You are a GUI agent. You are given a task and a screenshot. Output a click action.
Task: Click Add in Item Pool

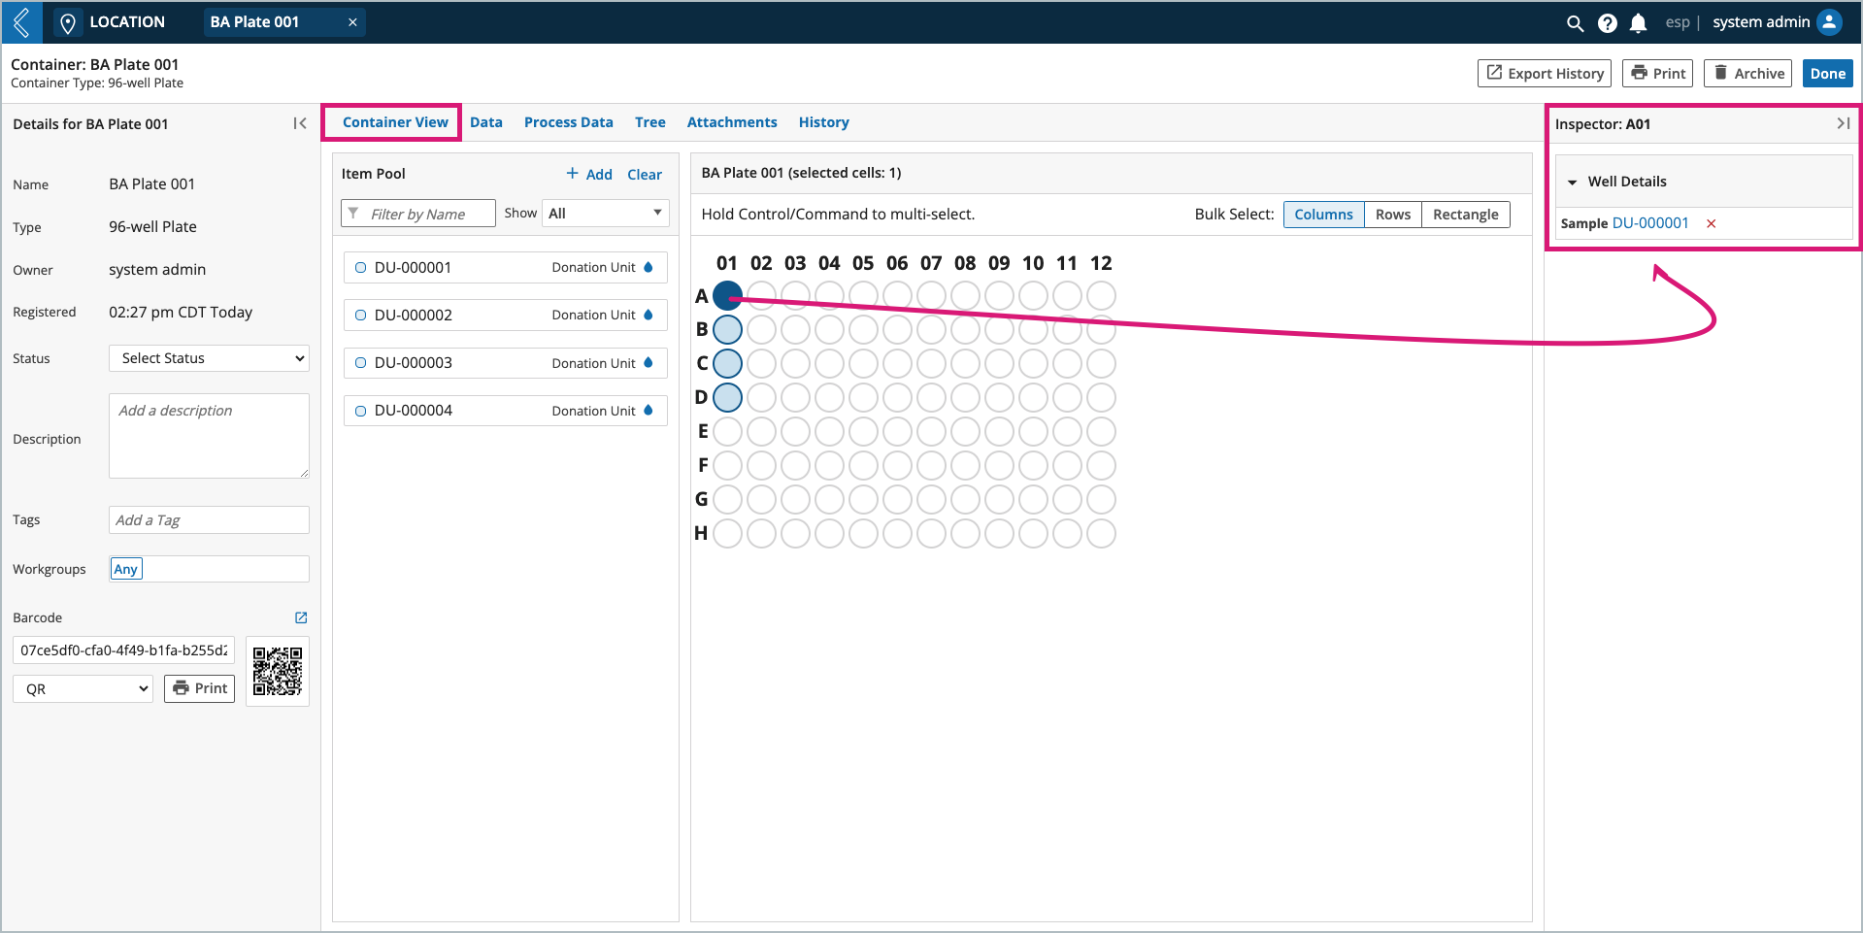589,174
